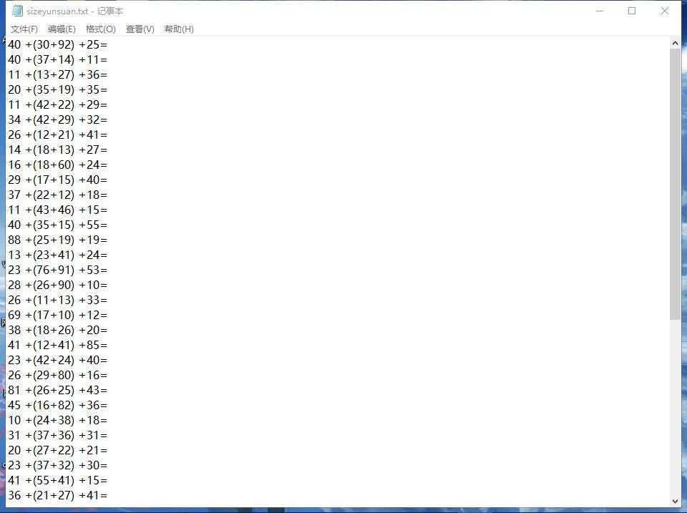This screenshot has width=687, height=513.
Task: Open the 编辑(E) menu
Action: tap(62, 29)
